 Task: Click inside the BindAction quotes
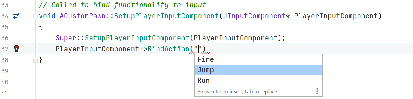pyautogui.click(x=198, y=49)
